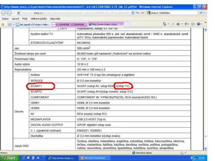Click the HDMI2 row label
The image size is (215, 161).
point(35,108)
